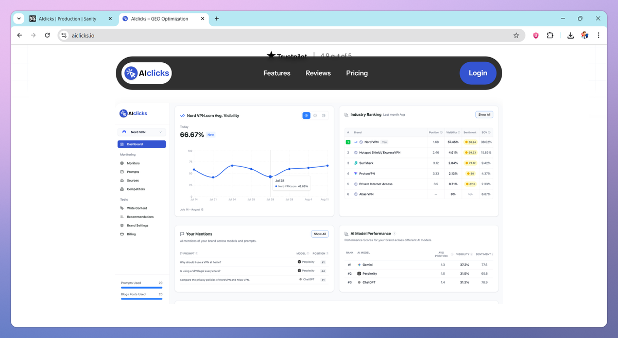Open the Competitors sidebar icon

[x=122, y=189]
